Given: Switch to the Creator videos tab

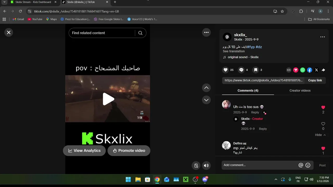Looking at the screenshot, I should [300, 90].
